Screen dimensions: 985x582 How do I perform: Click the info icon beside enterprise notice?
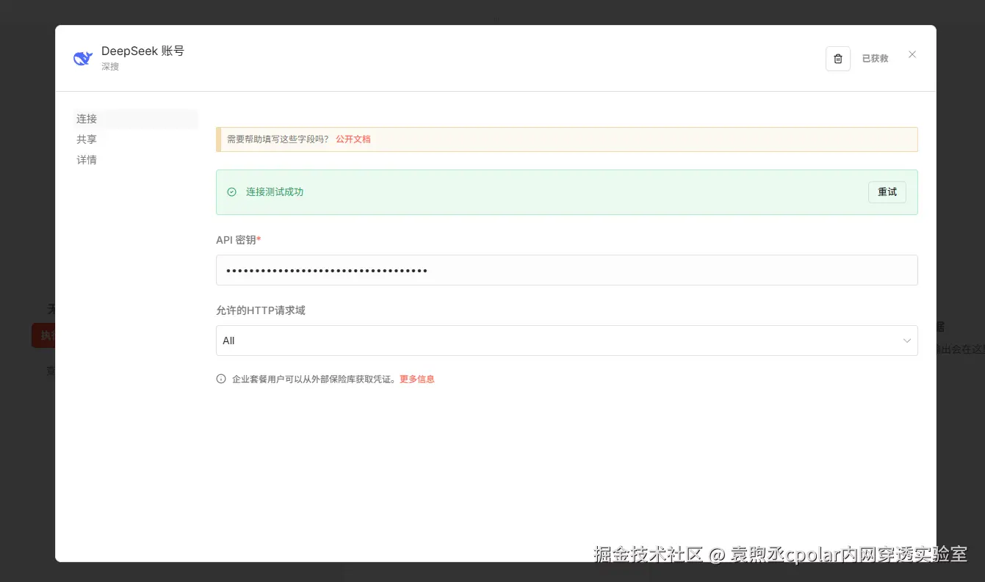point(221,379)
